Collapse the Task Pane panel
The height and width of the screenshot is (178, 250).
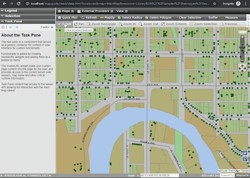pyautogui.click(x=27, y=21)
